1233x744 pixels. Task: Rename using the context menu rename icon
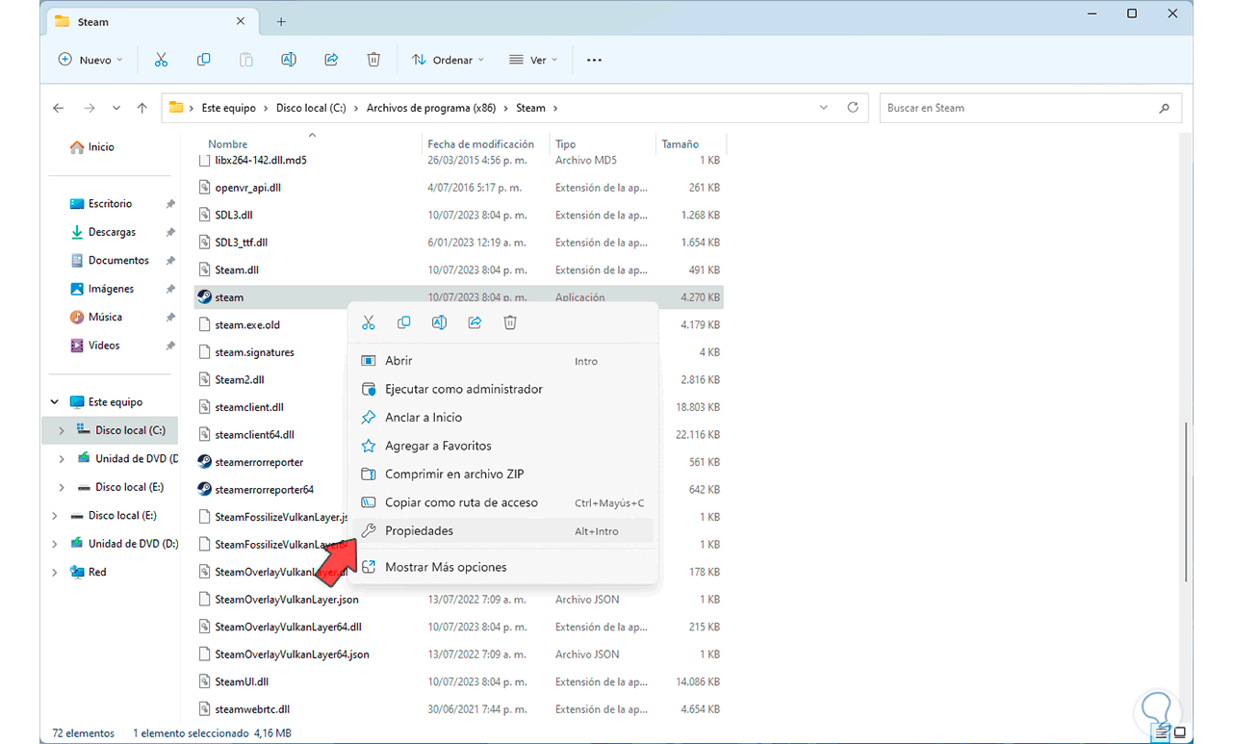(x=439, y=322)
